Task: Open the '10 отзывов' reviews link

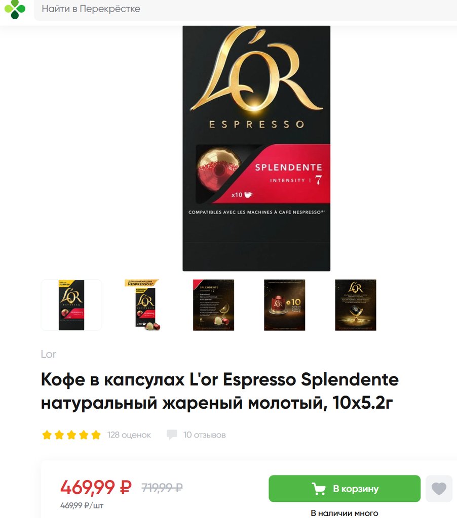Action: pos(205,435)
